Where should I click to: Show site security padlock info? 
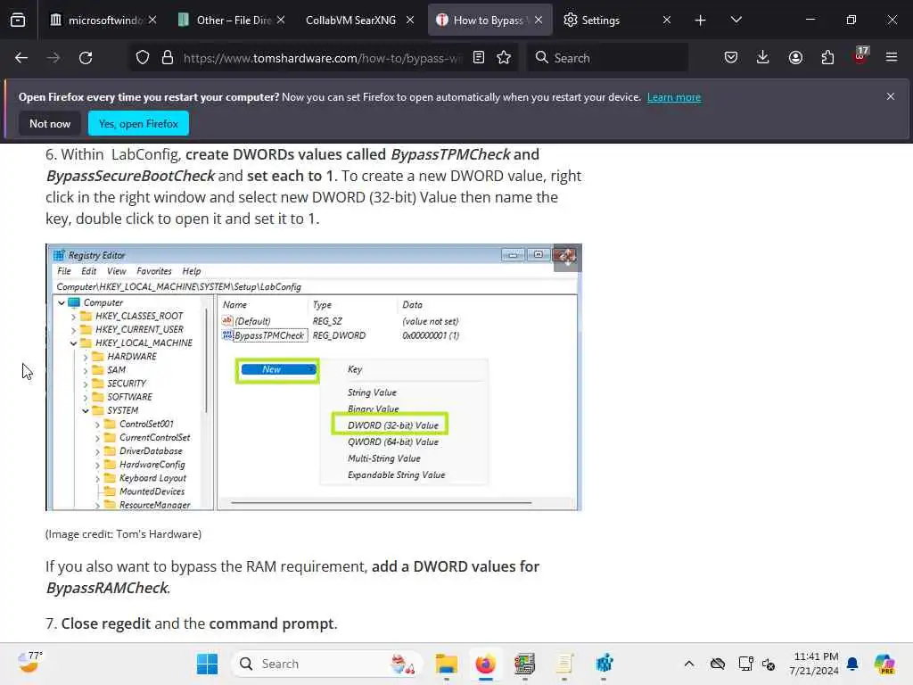168,58
